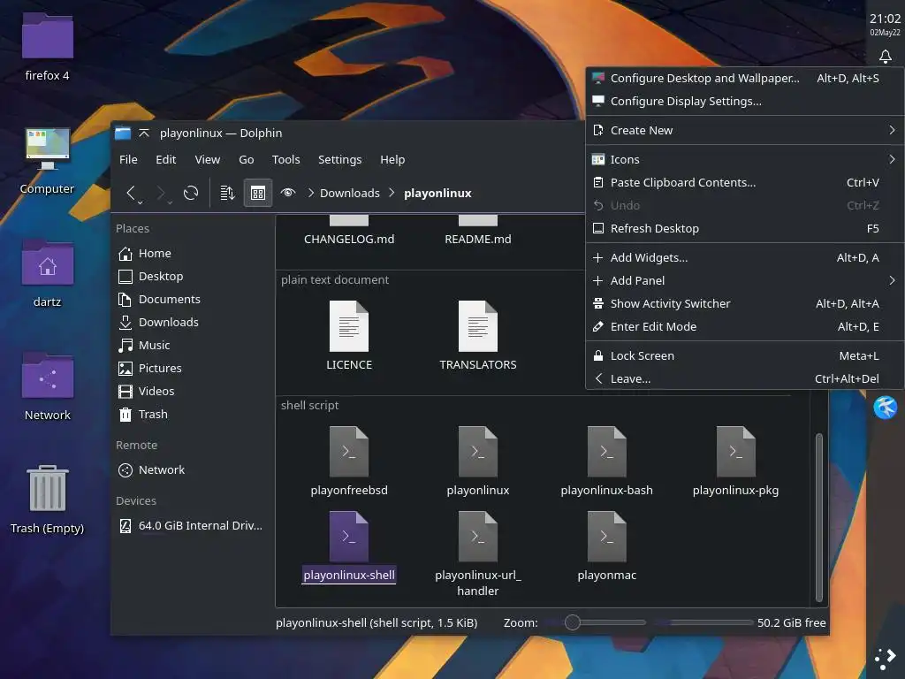Open the Go menu in Dolphin
This screenshot has height=679, width=905.
coord(247,159)
